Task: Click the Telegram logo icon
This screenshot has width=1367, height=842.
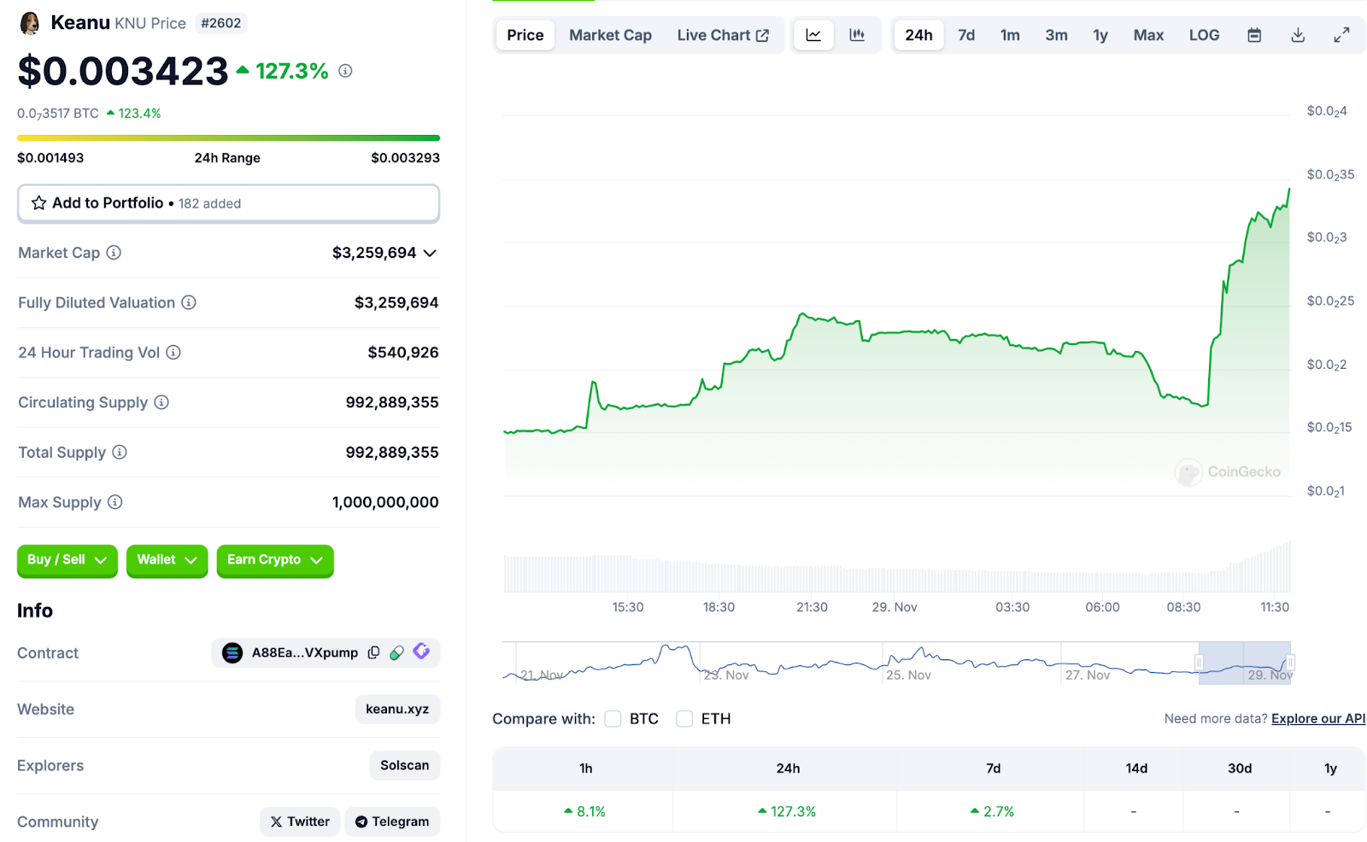Action: [361, 822]
